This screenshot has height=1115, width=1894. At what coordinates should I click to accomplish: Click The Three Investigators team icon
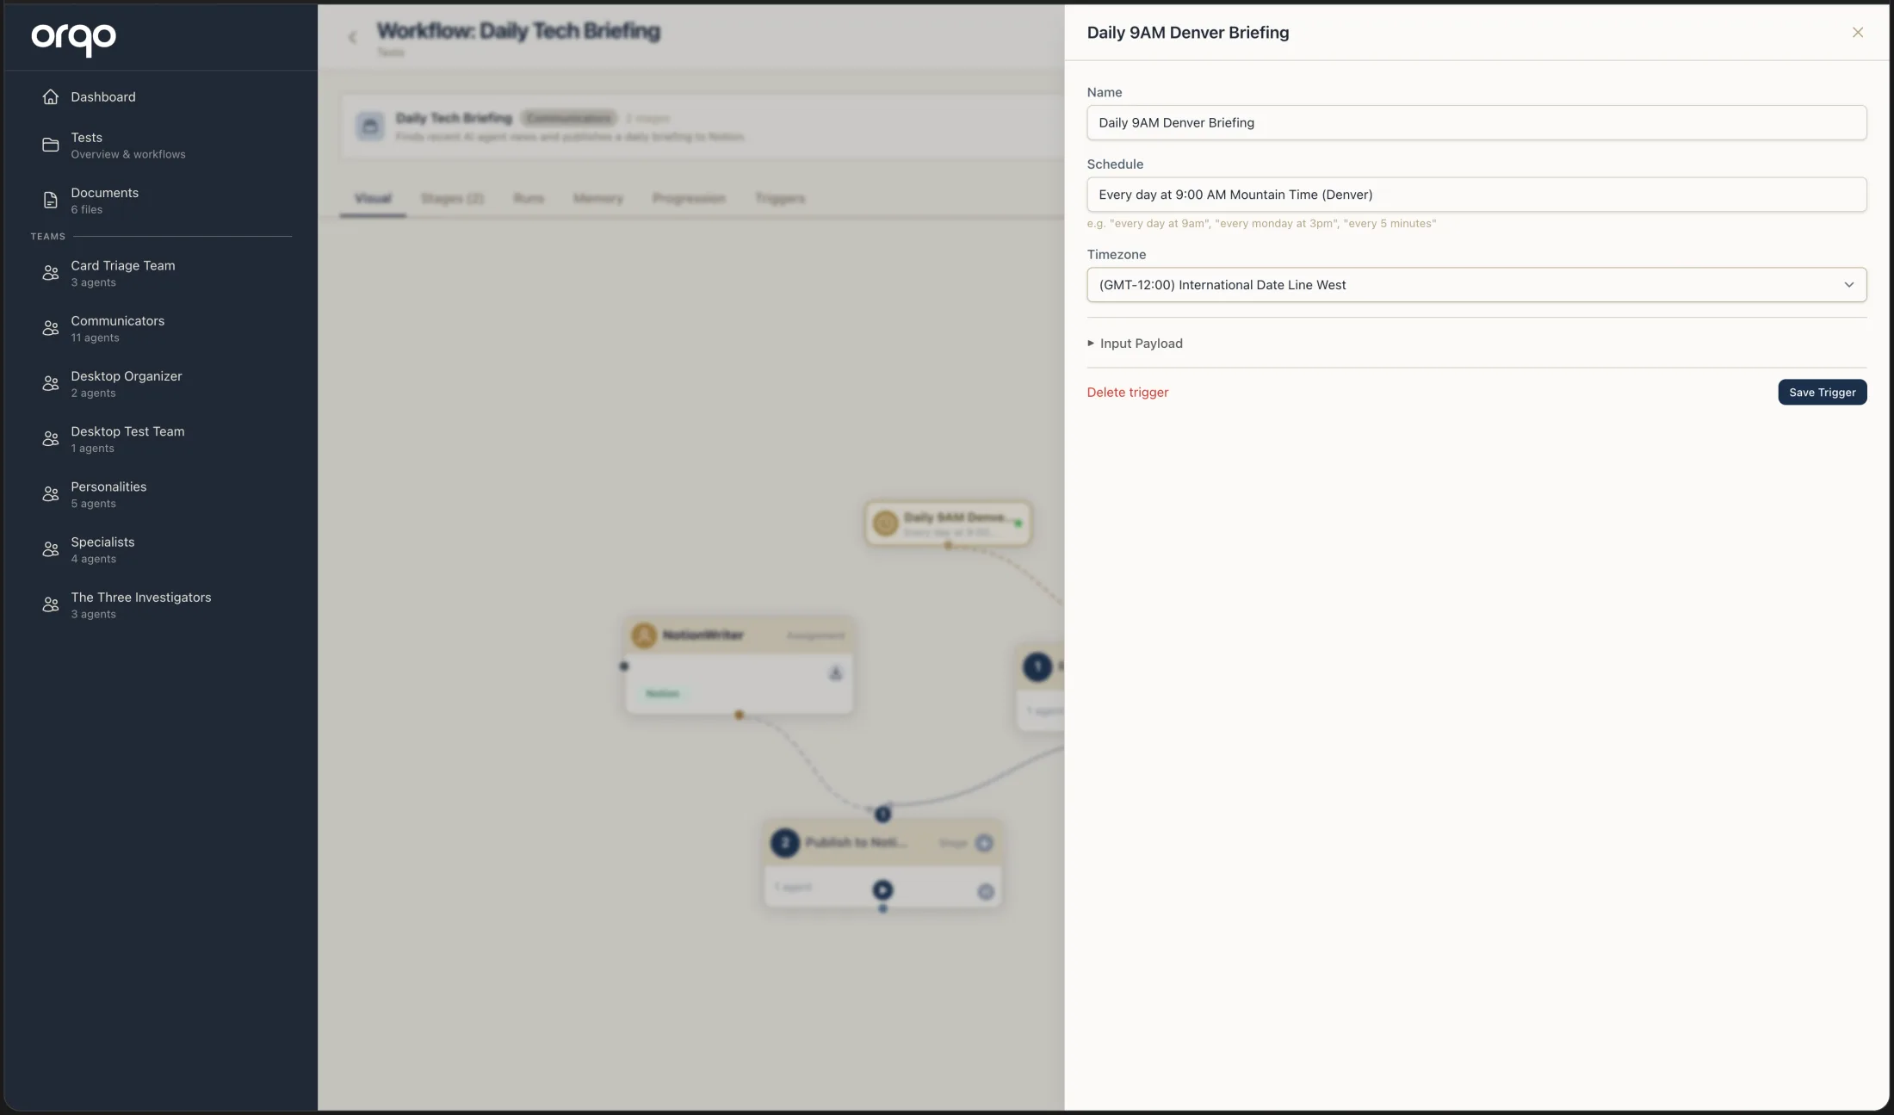click(x=51, y=604)
